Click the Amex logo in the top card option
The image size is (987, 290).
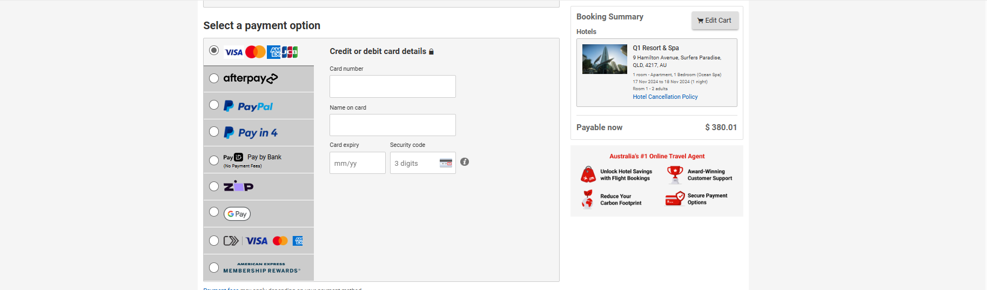point(274,52)
